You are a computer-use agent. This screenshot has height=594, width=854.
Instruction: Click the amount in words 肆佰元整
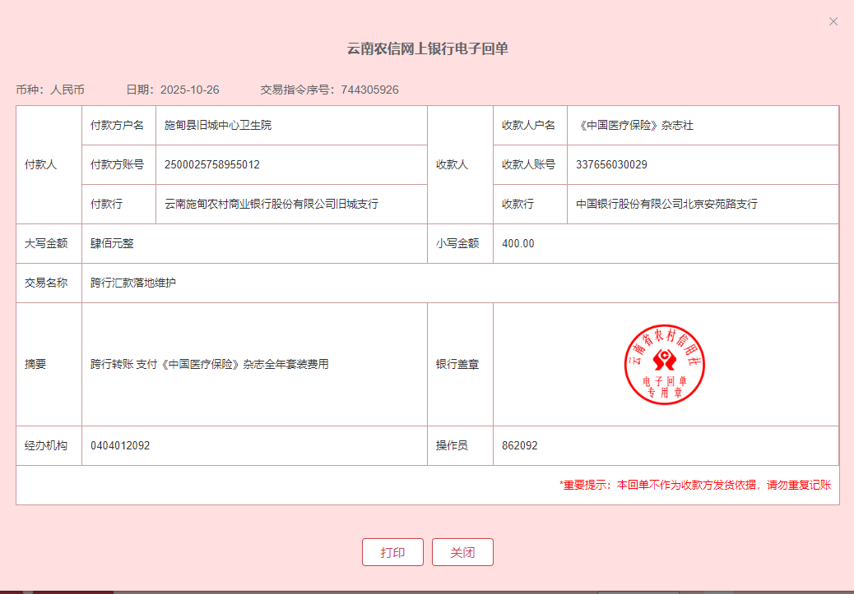click(x=112, y=243)
